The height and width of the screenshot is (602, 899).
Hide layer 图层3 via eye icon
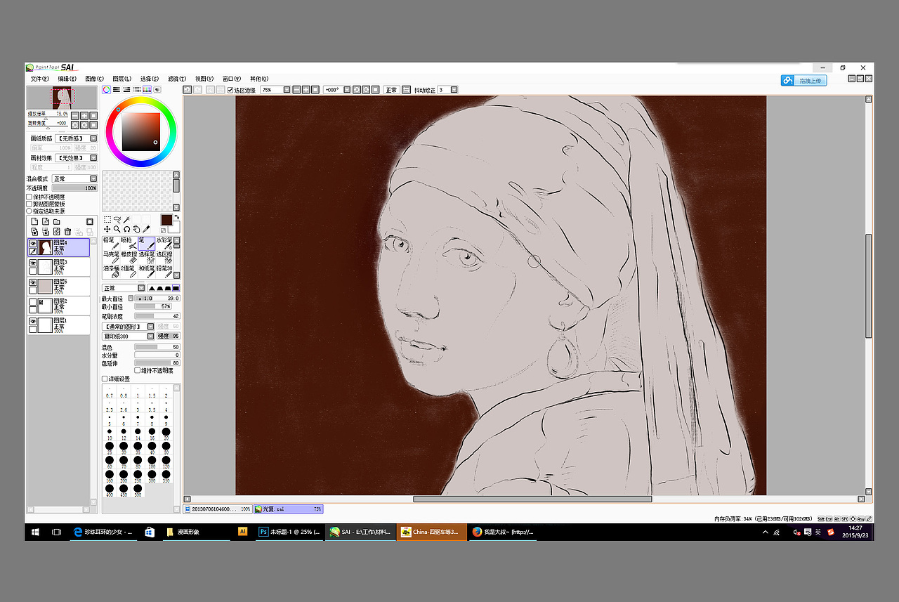[33, 262]
